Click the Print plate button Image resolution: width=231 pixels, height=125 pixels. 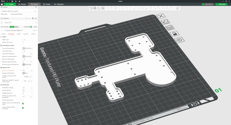[221, 4]
